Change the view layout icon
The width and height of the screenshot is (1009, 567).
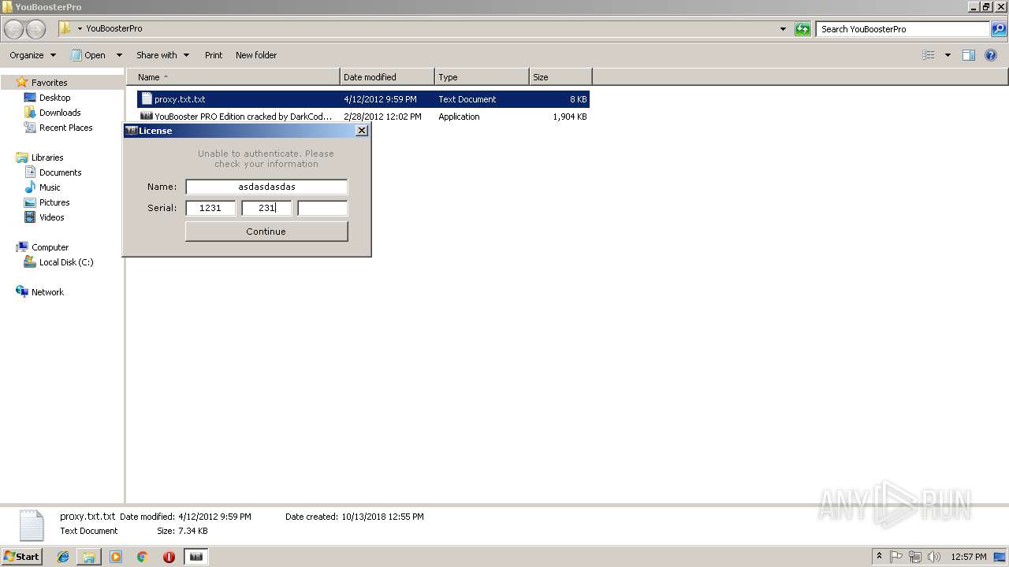929,55
